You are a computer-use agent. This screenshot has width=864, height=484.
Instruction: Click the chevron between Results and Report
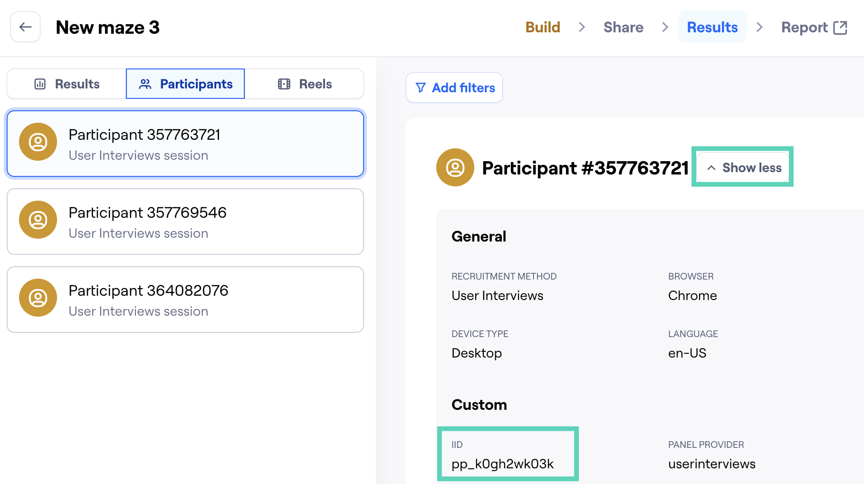pyautogui.click(x=759, y=27)
